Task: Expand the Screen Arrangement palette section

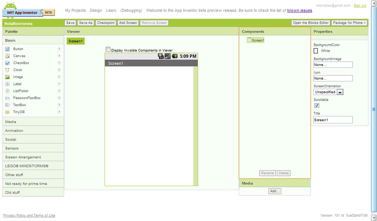Action: [33, 157]
